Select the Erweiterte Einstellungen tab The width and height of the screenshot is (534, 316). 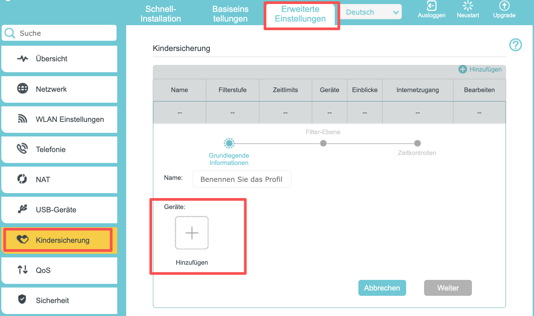point(300,14)
